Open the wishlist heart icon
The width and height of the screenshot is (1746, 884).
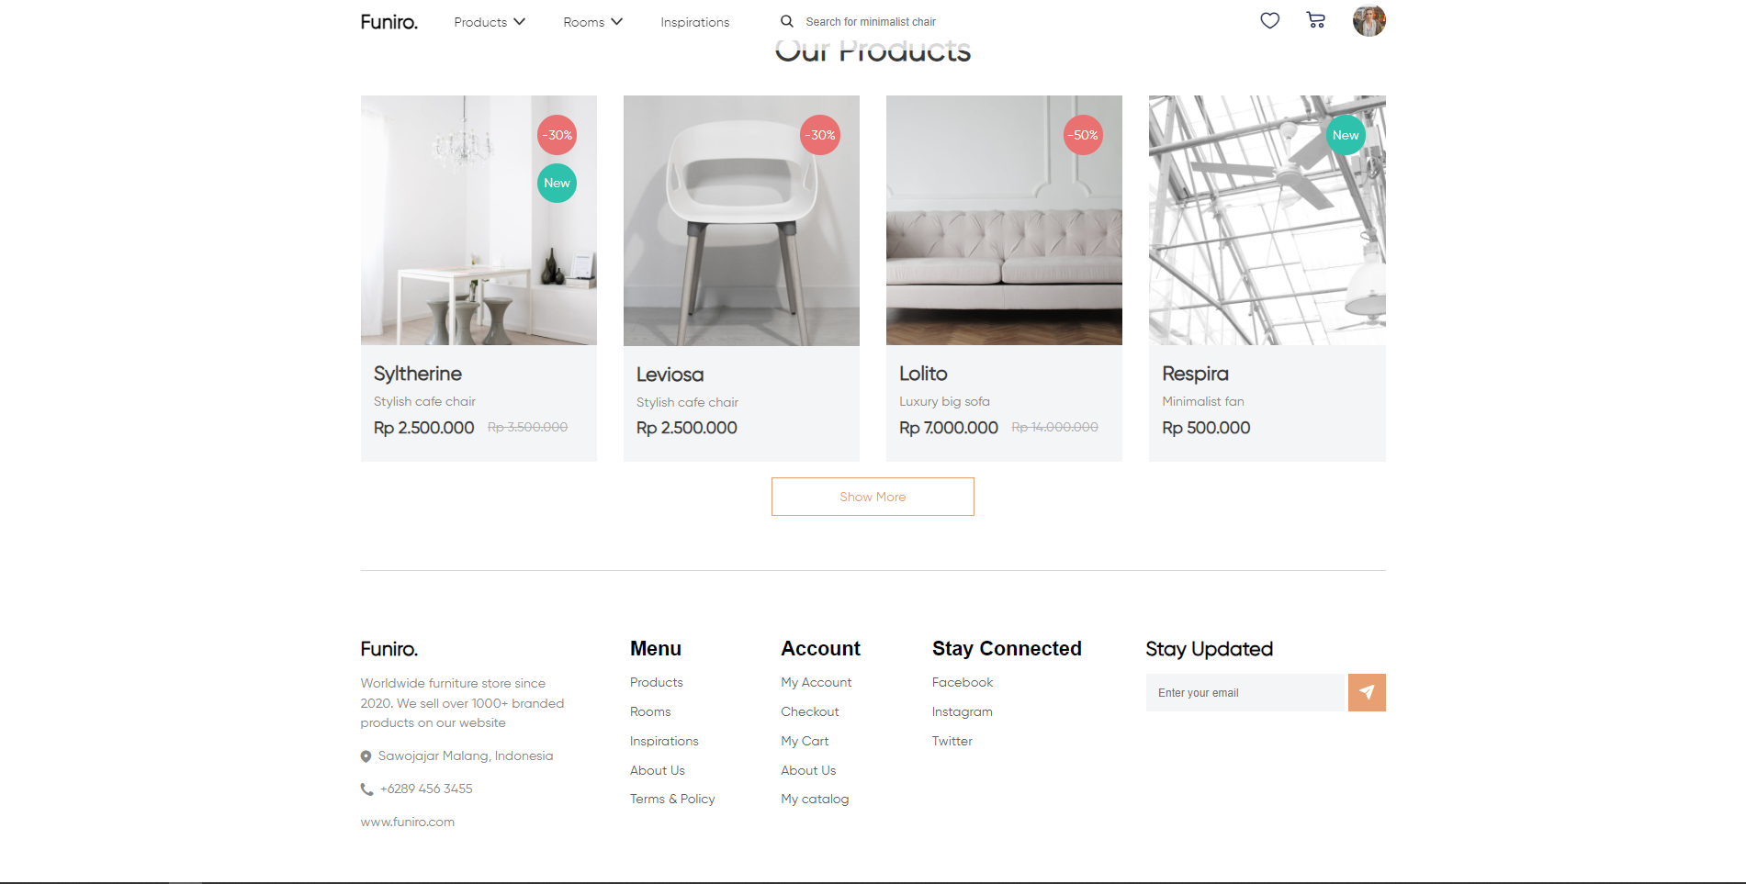coord(1269,20)
